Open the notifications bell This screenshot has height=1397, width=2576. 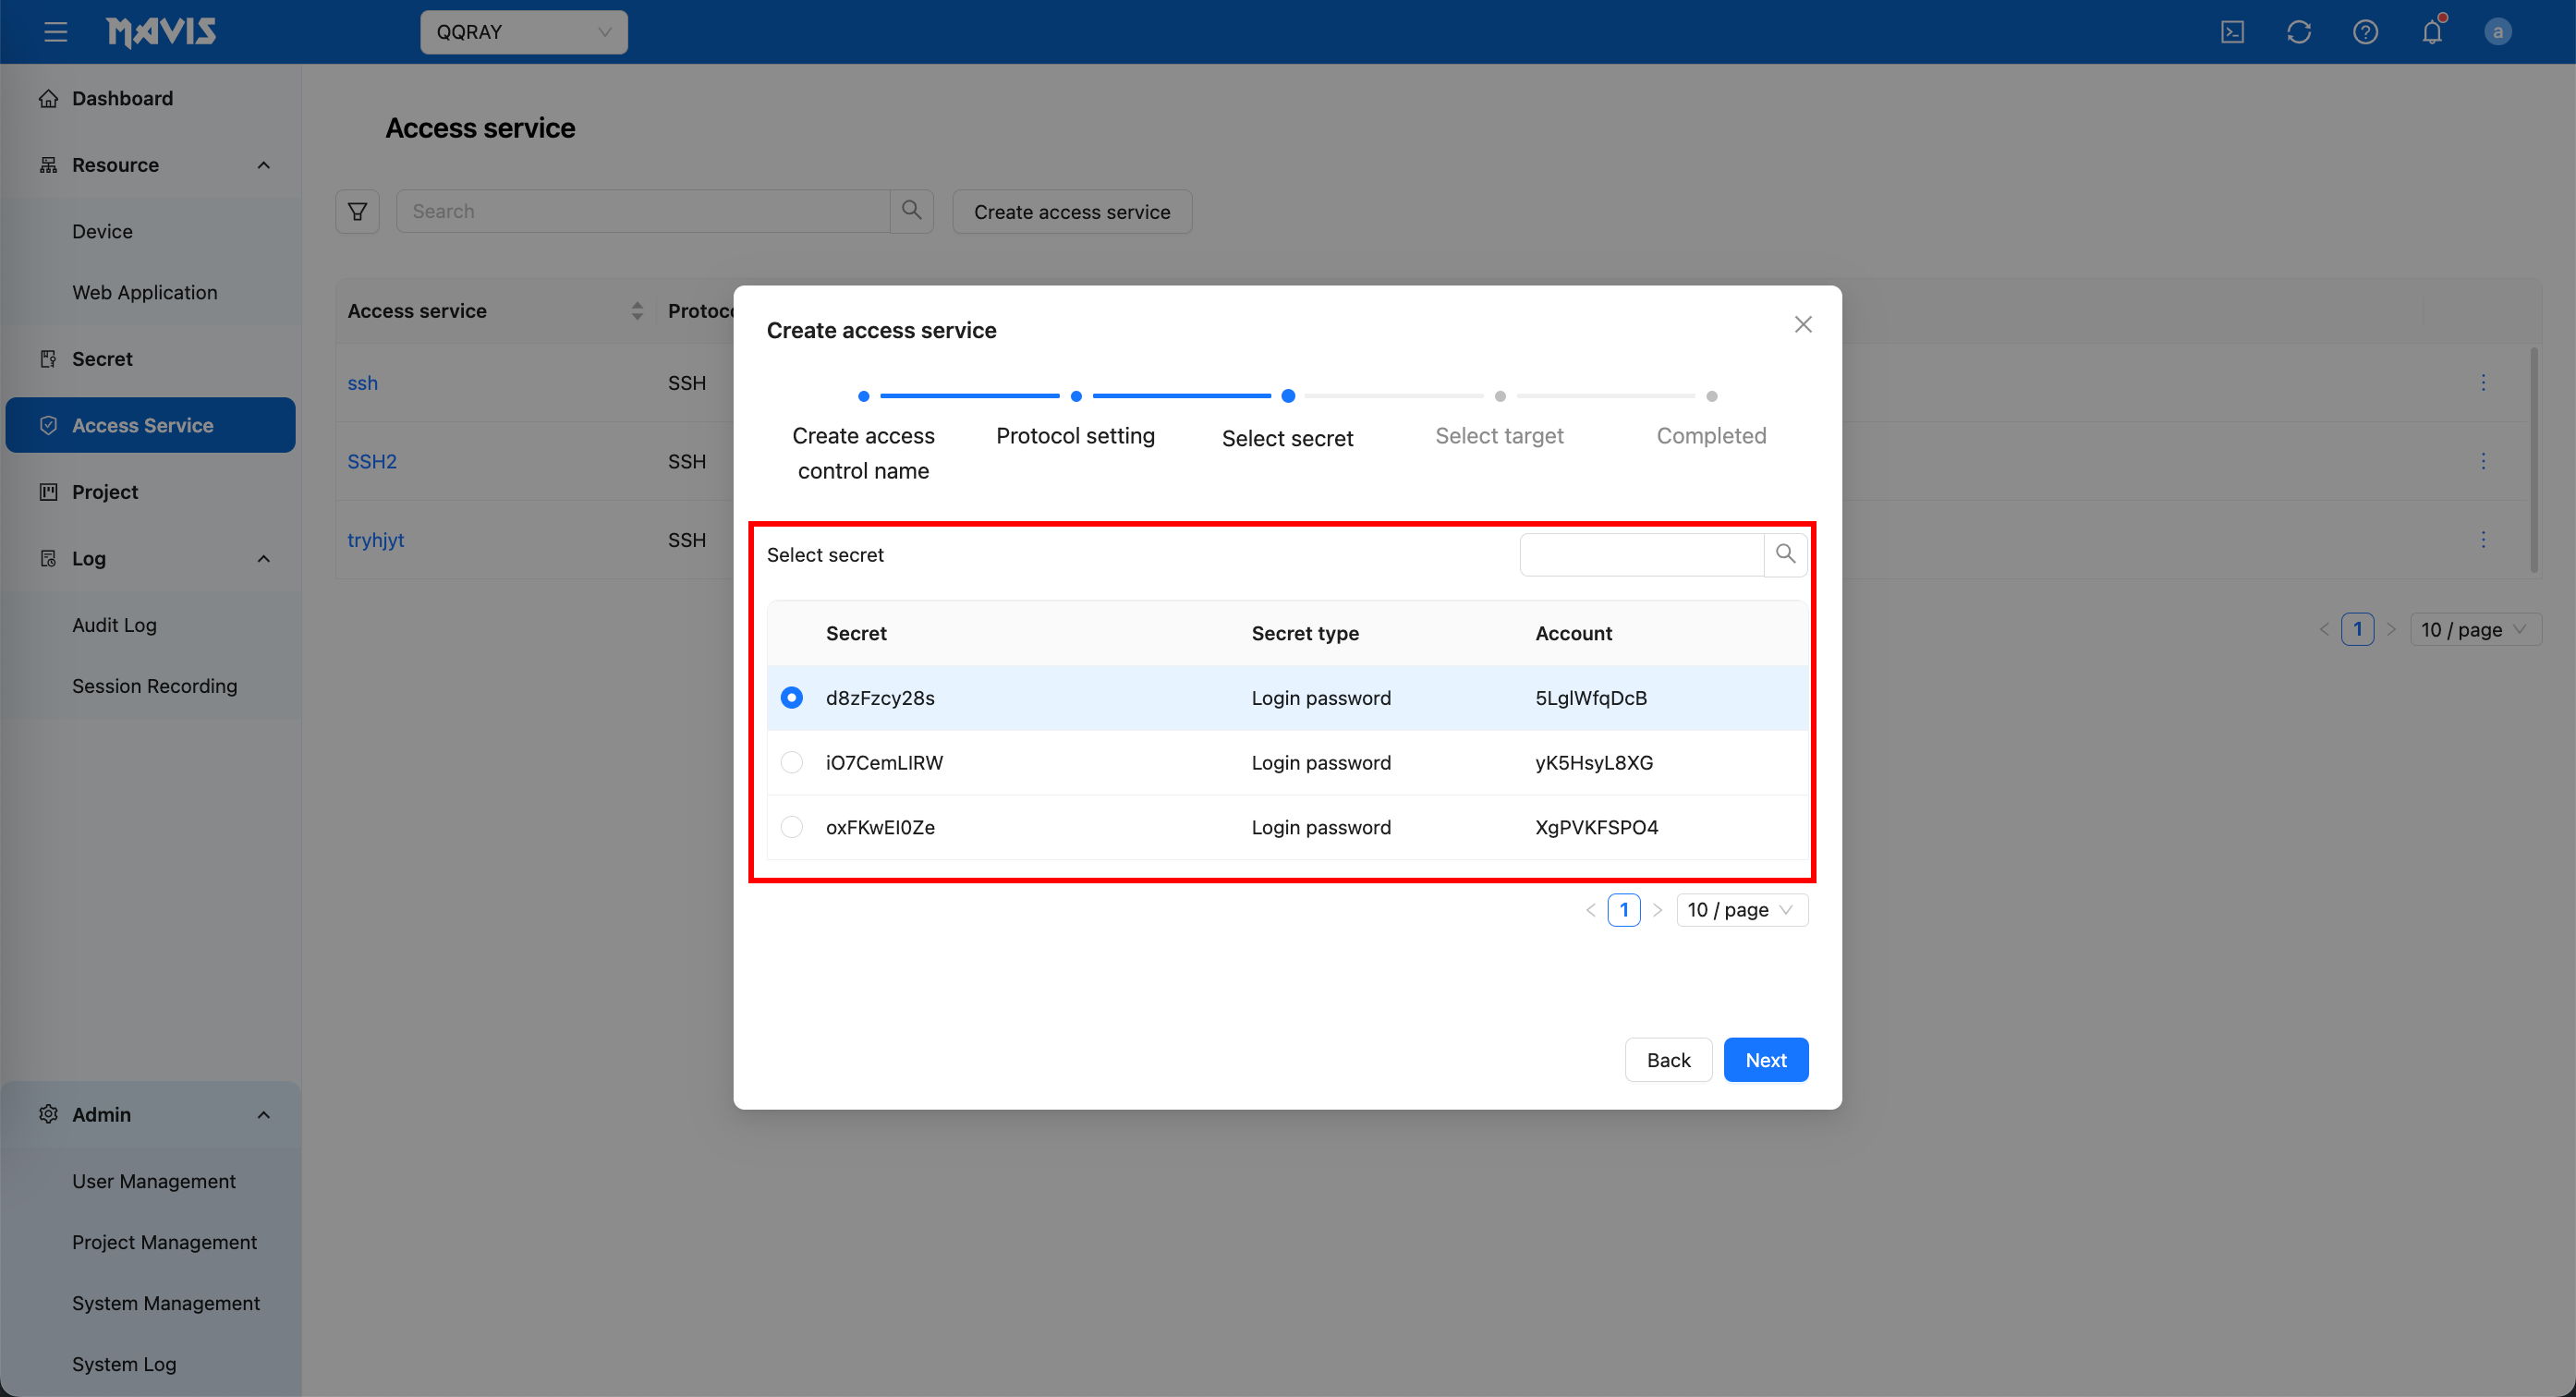[2431, 31]
